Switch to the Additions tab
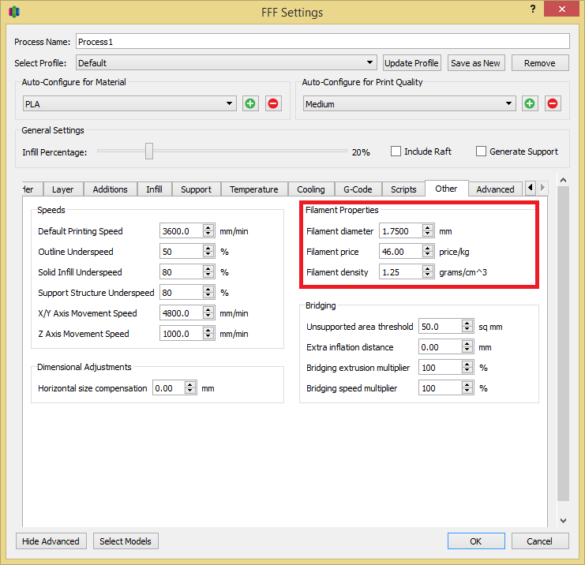 click(110, 189)
